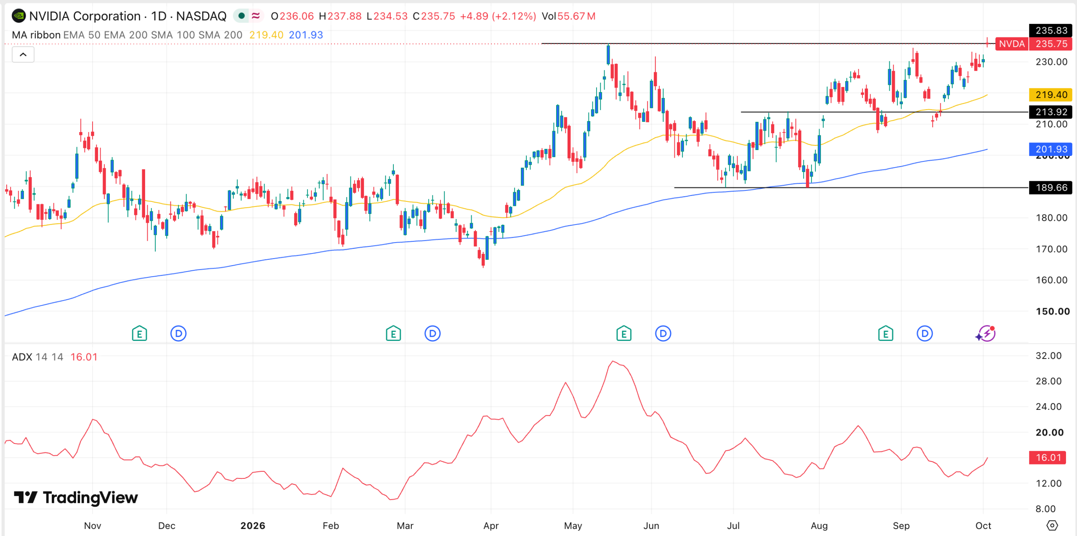Click the market open status dot

[241, 16]
